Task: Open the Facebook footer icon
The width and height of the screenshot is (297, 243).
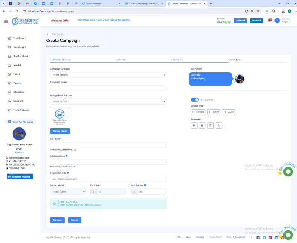Action: pyautogui.click(x=258, y=237)
